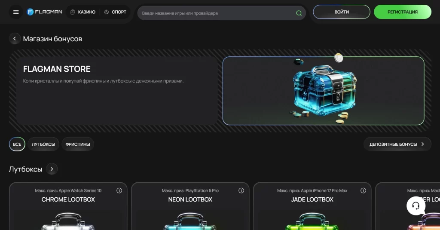Click the search magnifier icon
Screen dimensions: 440x230
pos(299,13)
